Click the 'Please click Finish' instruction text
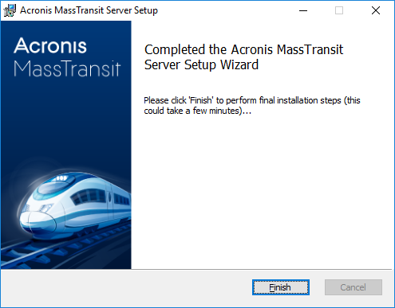The width and height of the screenshot is (395, 308). pyautogui.click(x=252, y=100)
